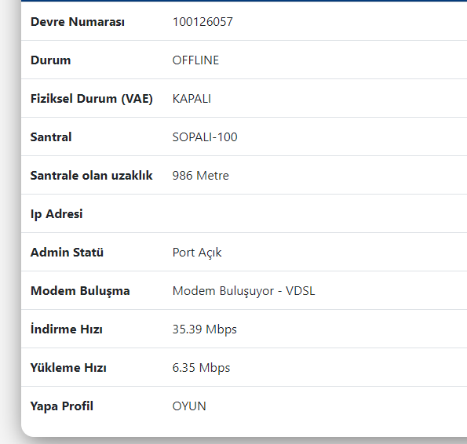Click the Modem Buluşuyor - VDSL text
This screenshot has height=444, width=467.
243,291
